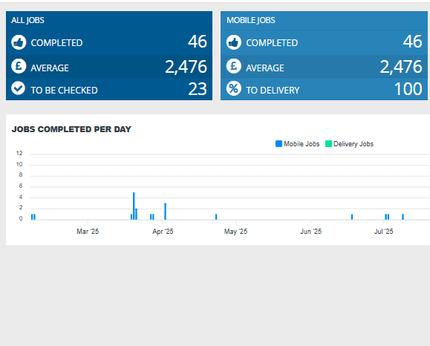This screenshot has width=430, height=346.
Task: Click the TO BE CHECKED label
Action: (64, 91)
